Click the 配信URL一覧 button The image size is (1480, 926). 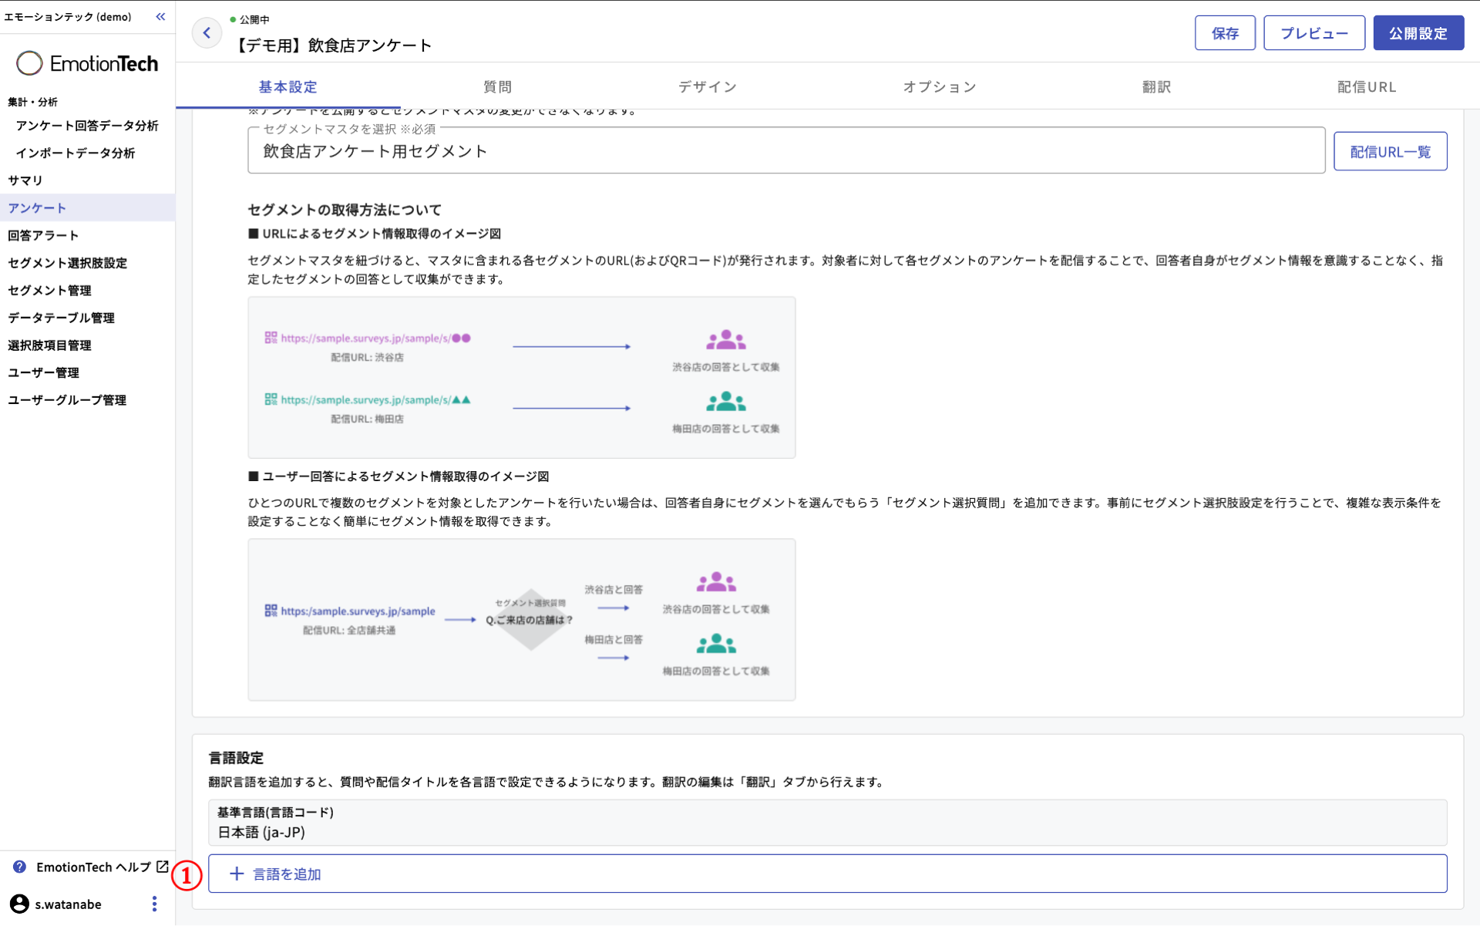click(x=1390, y=151)
